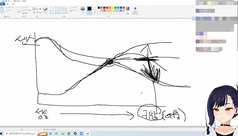238x136 pixels.
Task: Pick the green color swatch
Action: (x=115, y=8)
